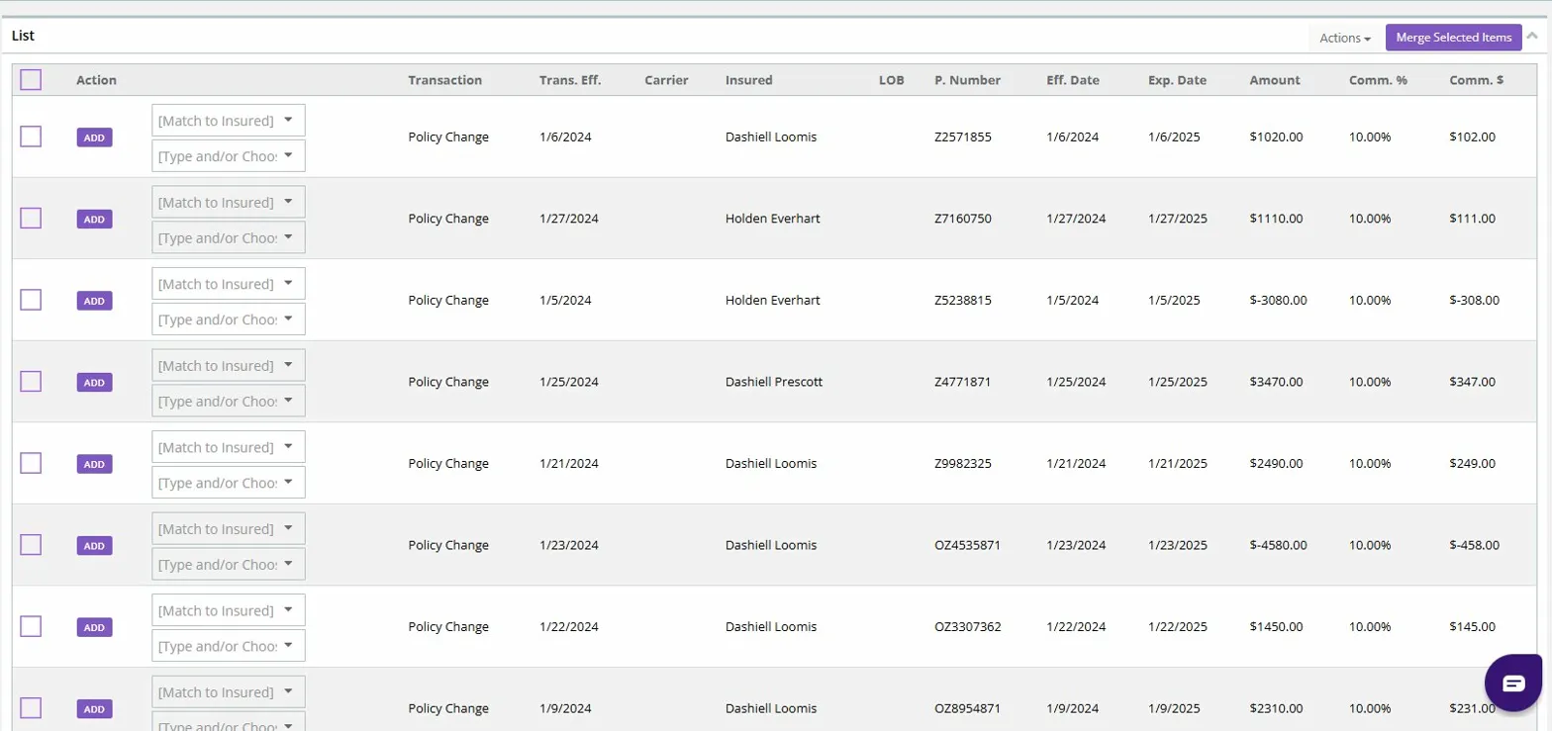This screenshot has width=1552, height=731.
Task: Open Match to Insured dropdown for Z2571855
Action: coord(229,121)
